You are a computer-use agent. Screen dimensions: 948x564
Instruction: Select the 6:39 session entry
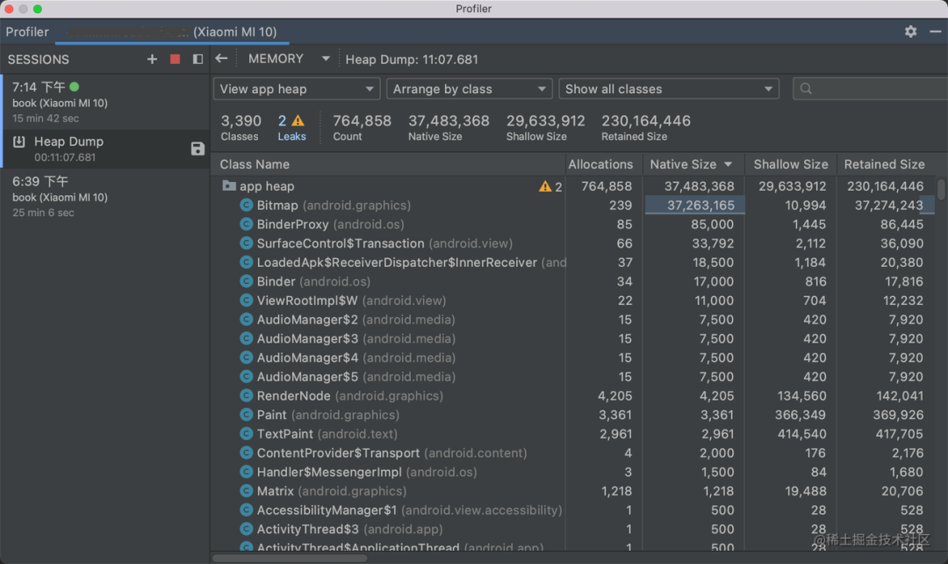pyautogui.click(x=105, y=196)
